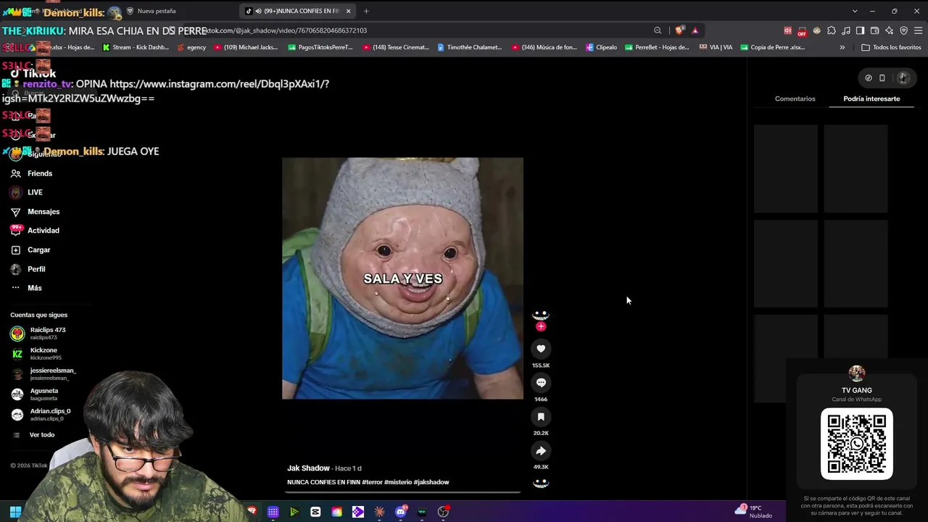This screenshot has height=522, width=928.
Task: Seek on the video progress bar
Action: point(402,492)
